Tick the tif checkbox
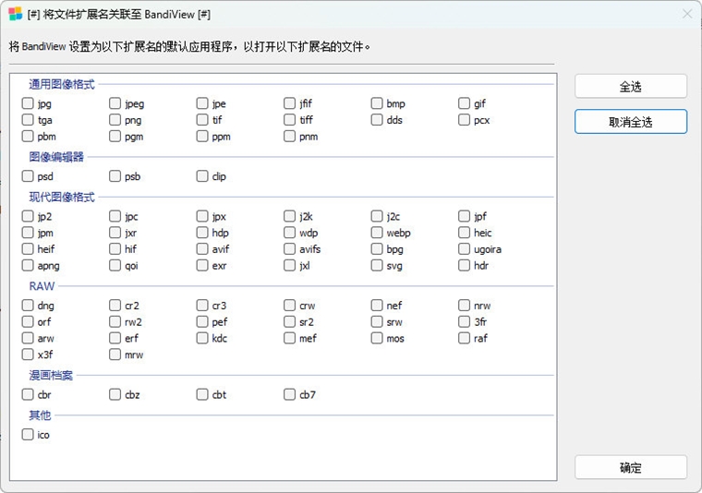The height and width of the screenshot is (493, 702). 202,120
